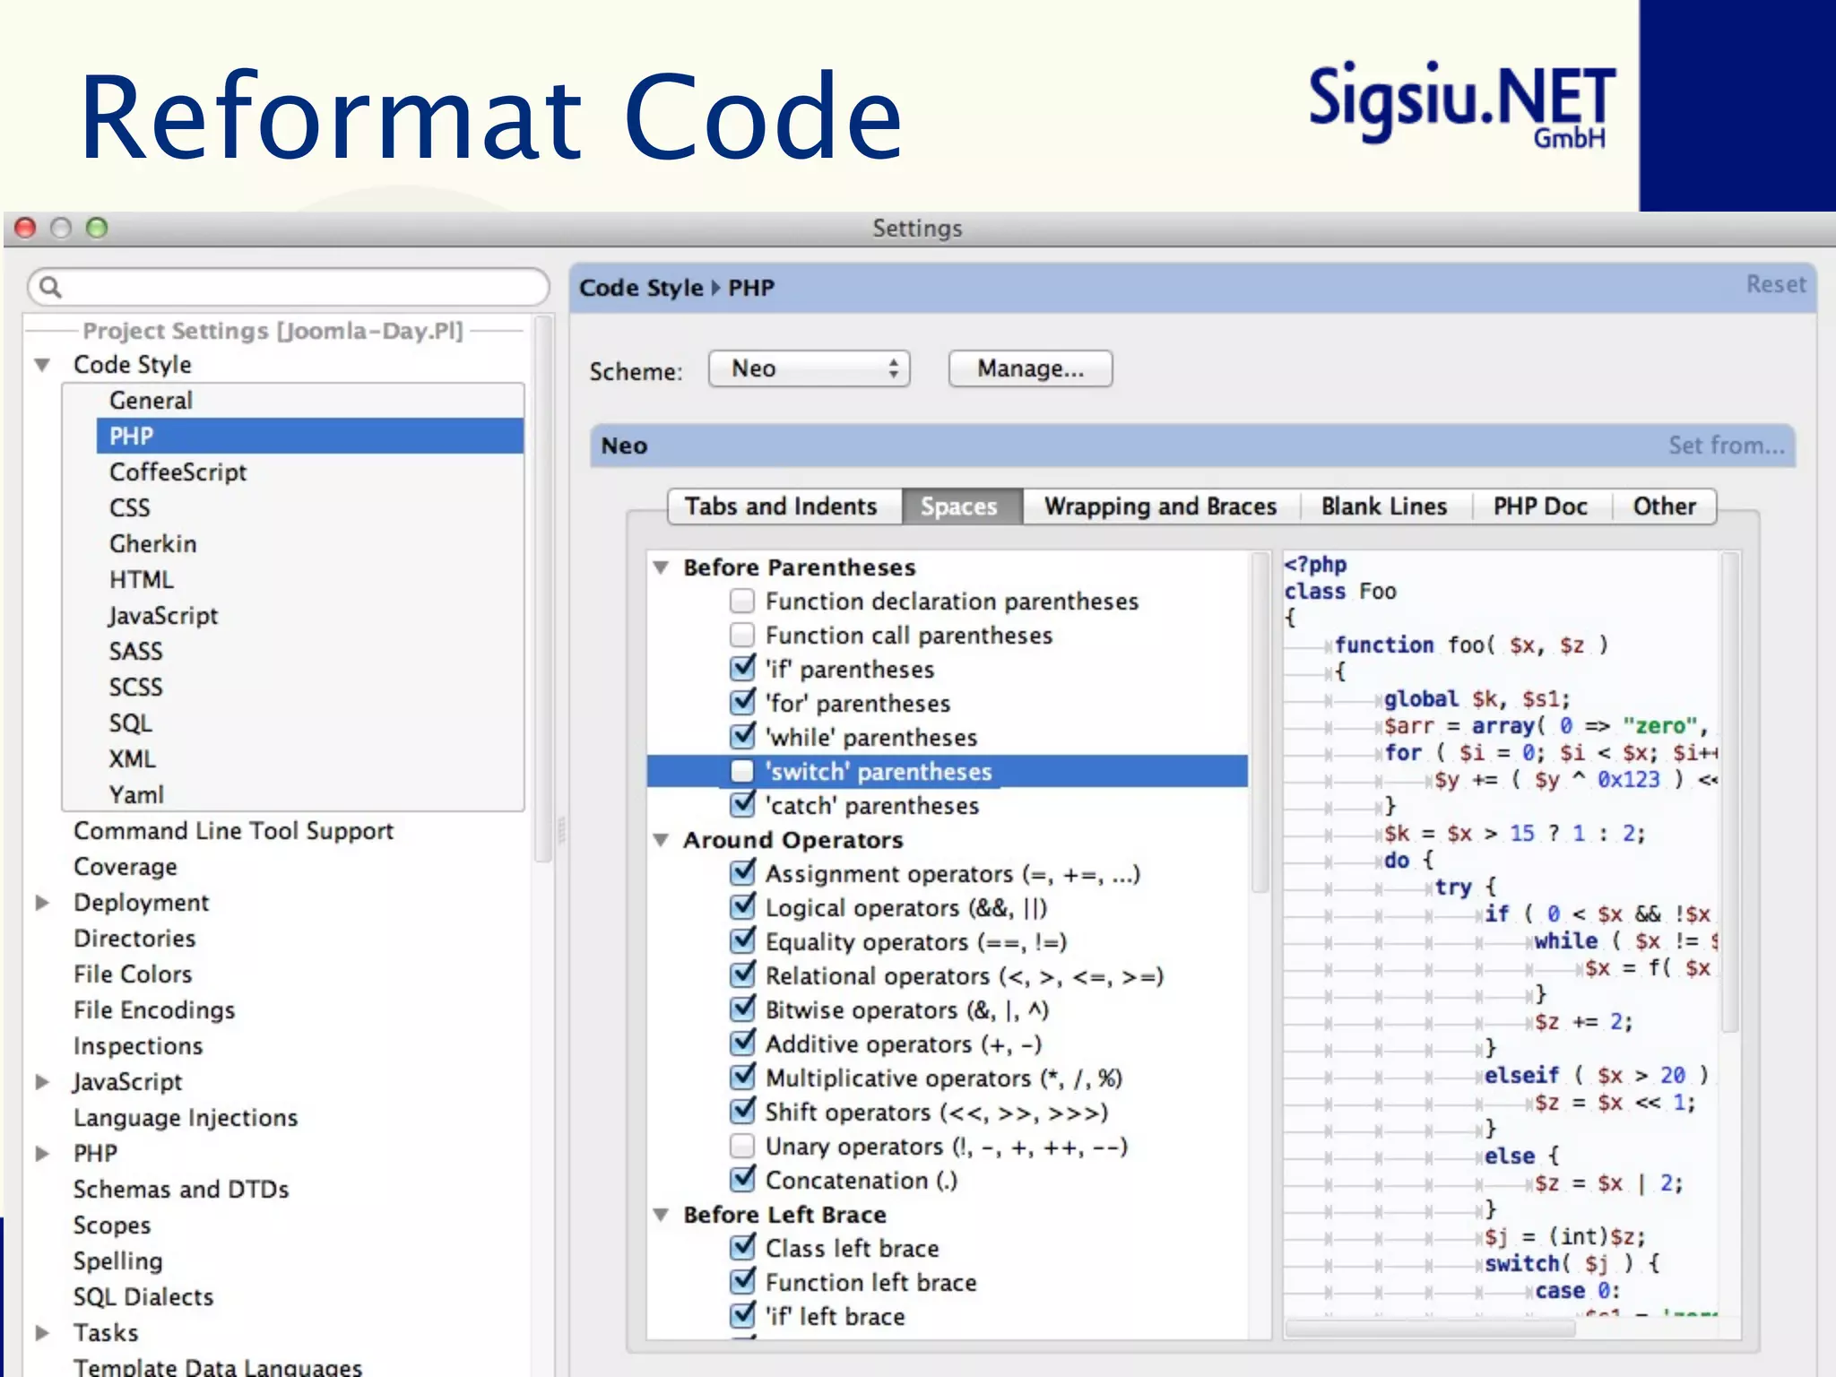This screenshot has height=1377, width=1836.
Task: Select PHP under Code Style
Action: 310,437
